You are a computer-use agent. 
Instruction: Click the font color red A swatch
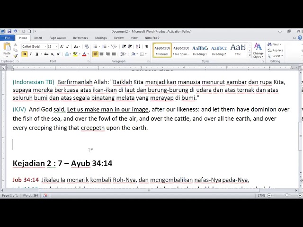click(84, 54)
